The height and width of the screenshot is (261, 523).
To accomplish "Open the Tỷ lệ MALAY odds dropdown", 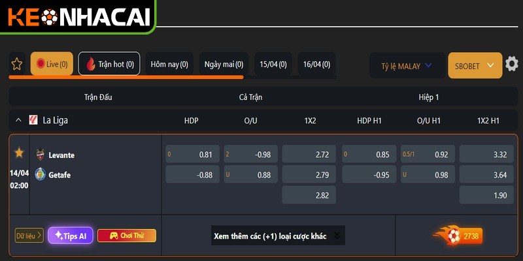I will [406, 66].
